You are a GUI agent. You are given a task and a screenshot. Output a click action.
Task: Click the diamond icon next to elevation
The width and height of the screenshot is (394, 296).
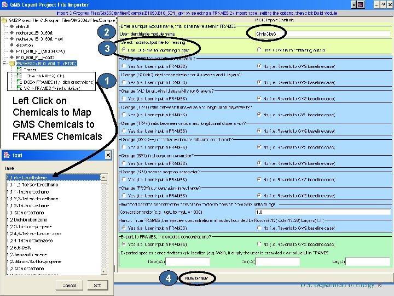point(11,45)
